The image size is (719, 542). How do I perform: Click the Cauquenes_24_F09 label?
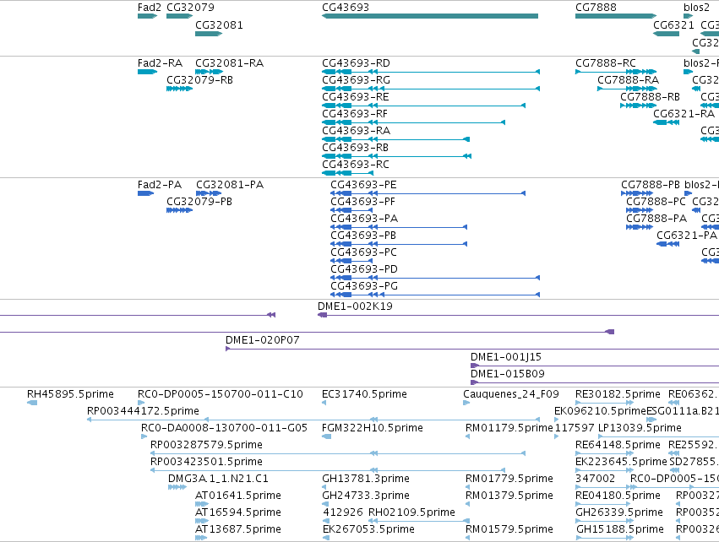(511, 394)
